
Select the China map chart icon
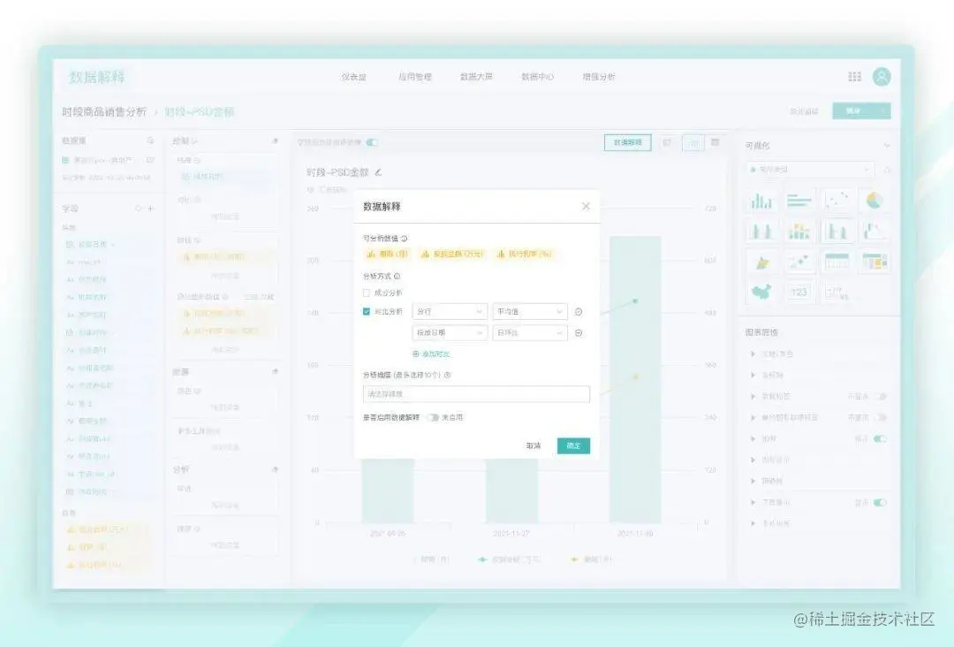click(761, 293)
